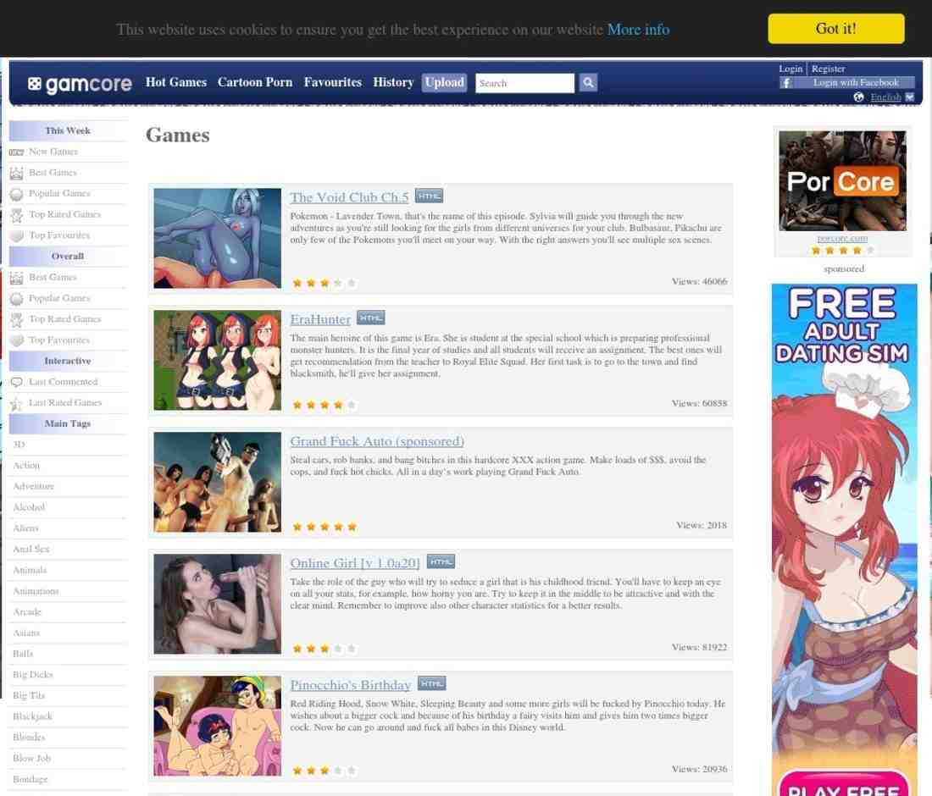932x796 pixels.
Task: Click Top Favourites heart icon under Overall
Action: click(x=17, y=340)
